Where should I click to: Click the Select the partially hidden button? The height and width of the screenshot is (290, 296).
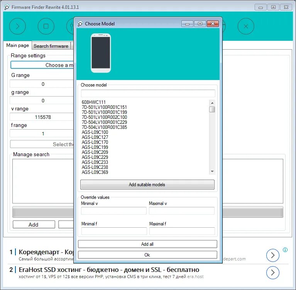[x=42, y=144]
